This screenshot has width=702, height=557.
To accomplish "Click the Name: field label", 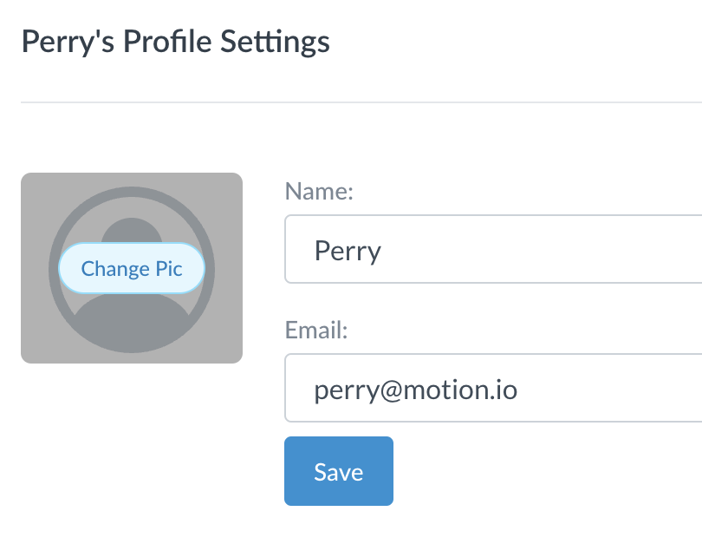I will pyautogui.click(x=319, y=192).
